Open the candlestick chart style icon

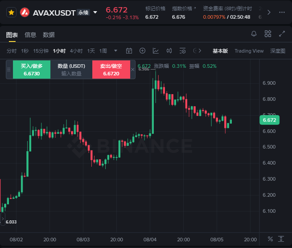point(169,51)
